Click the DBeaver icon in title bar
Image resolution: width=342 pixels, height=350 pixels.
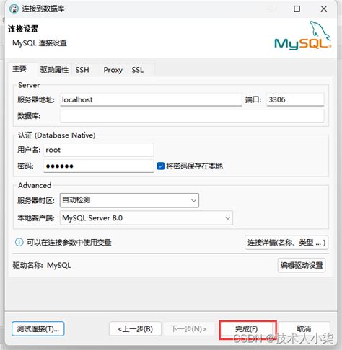tap(14, 9)
